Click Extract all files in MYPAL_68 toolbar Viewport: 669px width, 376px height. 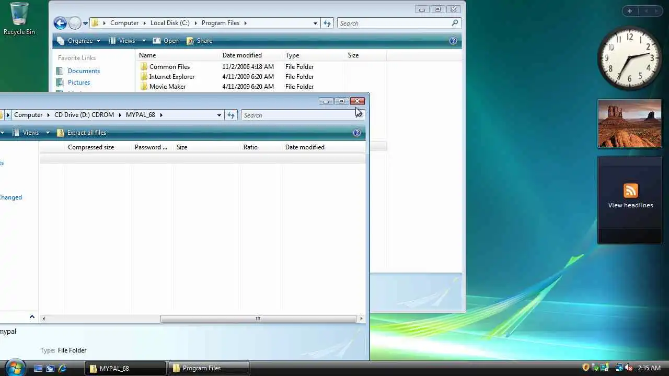pyautogui.click(x=82, y=133)
